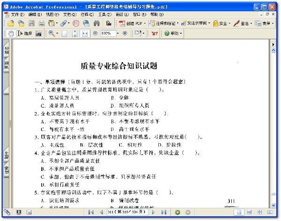281x221 pixels.
Task: Click the picture tasks icon
Action: [109, 23]
